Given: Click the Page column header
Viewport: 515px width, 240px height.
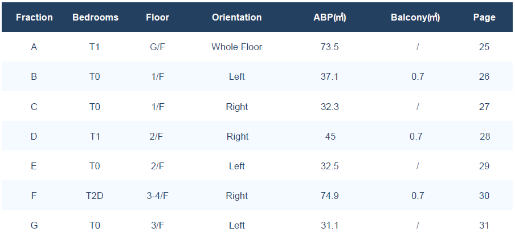Looking at the screenshot, I should [x=484, y=18].
